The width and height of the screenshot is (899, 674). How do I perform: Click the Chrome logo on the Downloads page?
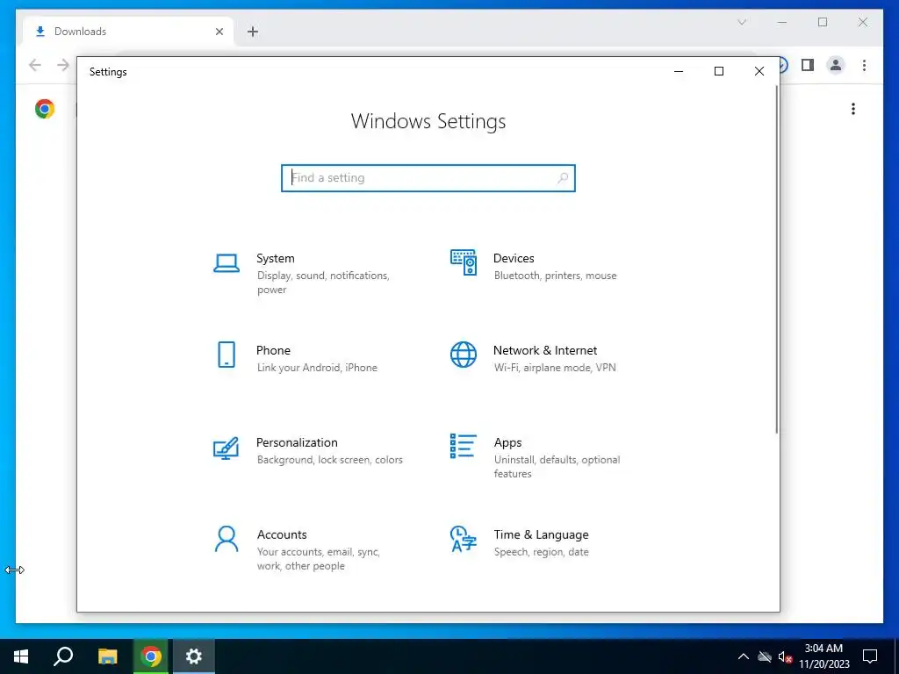point(45,109)
